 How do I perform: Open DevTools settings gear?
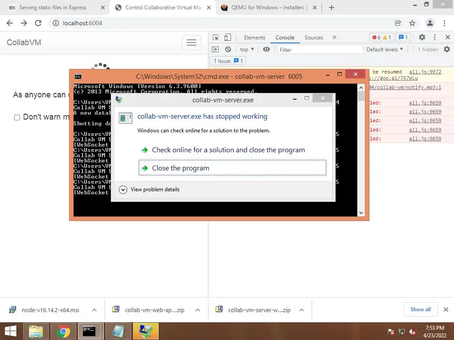(x=422, y=37)
